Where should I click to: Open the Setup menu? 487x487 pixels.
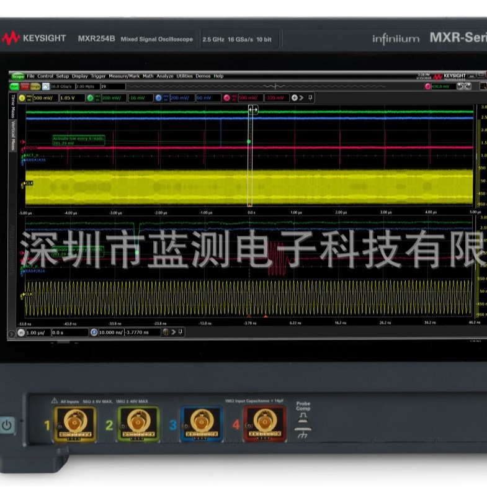pos(63,76)
